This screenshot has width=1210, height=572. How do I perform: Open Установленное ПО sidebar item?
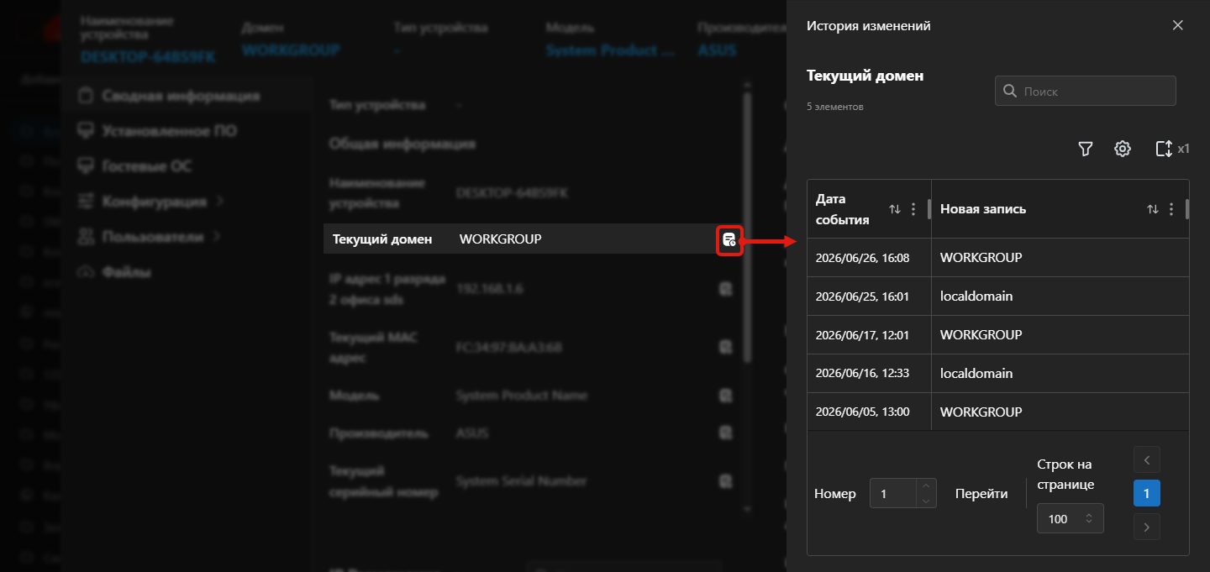[x=185, y=131]
